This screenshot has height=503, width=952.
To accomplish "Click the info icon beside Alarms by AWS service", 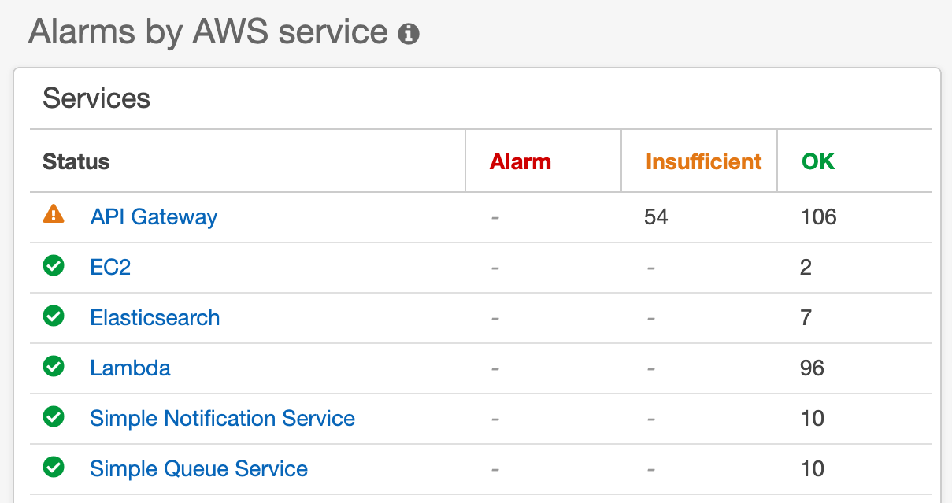I will (409, 34).
